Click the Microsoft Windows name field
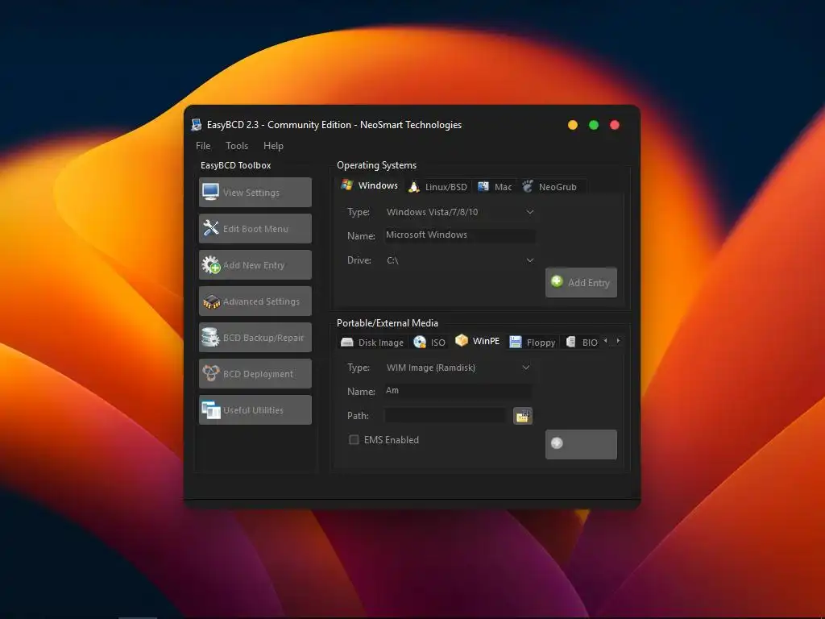 460,235
